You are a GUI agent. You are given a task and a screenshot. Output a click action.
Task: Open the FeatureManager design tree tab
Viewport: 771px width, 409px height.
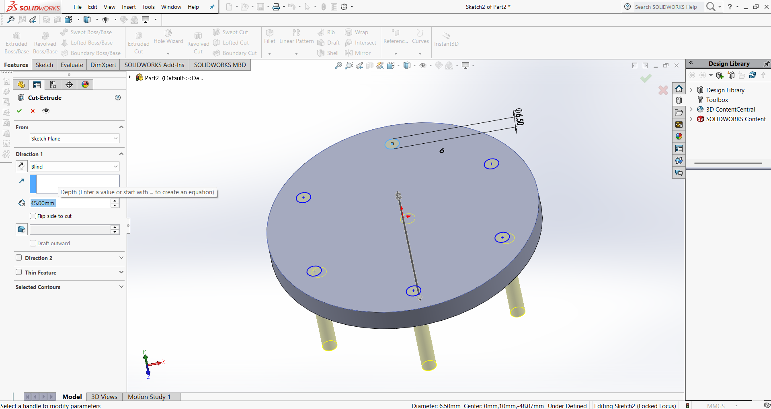(x=21, y=85)
